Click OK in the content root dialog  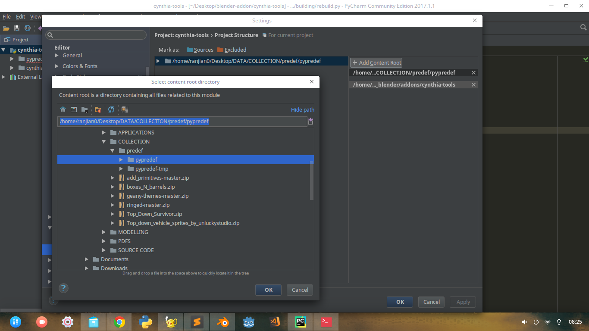pyautogui.click(x=268, y=290)
